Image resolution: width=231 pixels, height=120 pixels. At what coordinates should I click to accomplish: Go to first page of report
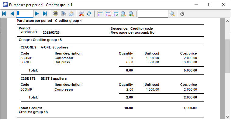(x=4, y=14)
